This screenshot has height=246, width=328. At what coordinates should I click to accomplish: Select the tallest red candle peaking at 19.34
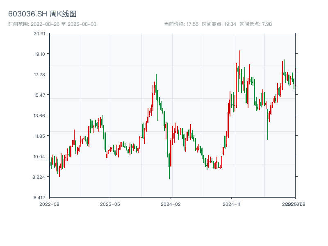pyautogui.click(x=240, y=65)
